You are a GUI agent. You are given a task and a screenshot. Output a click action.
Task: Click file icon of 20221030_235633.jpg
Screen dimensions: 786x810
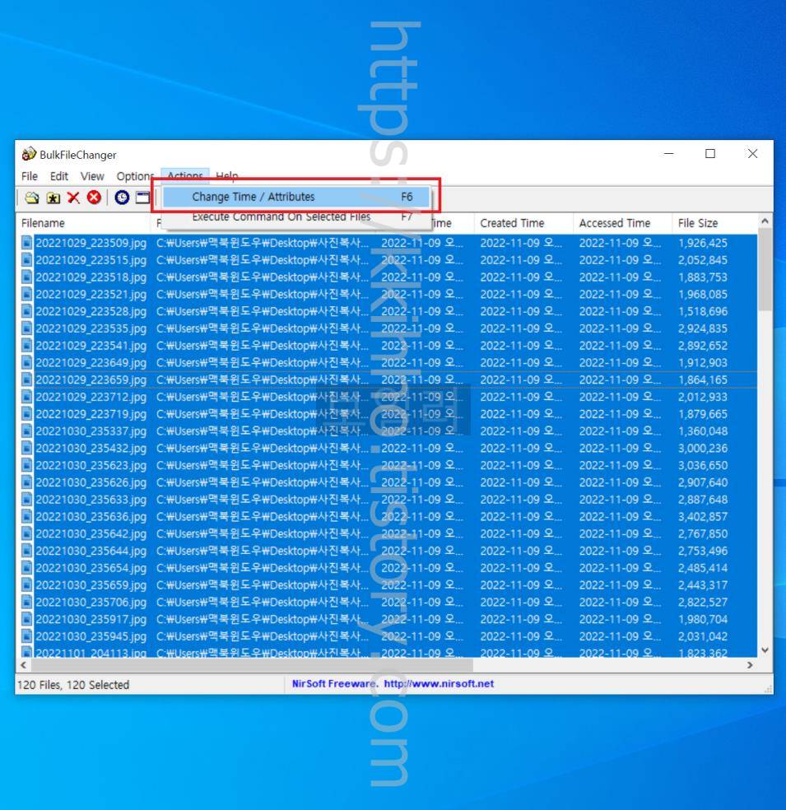coord(26,500)
